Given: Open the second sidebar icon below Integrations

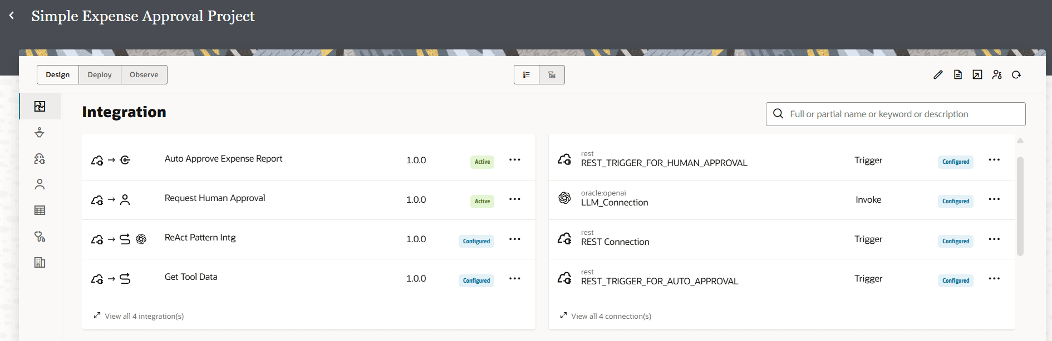Looking at the screenshot, I should coord(40,132).
